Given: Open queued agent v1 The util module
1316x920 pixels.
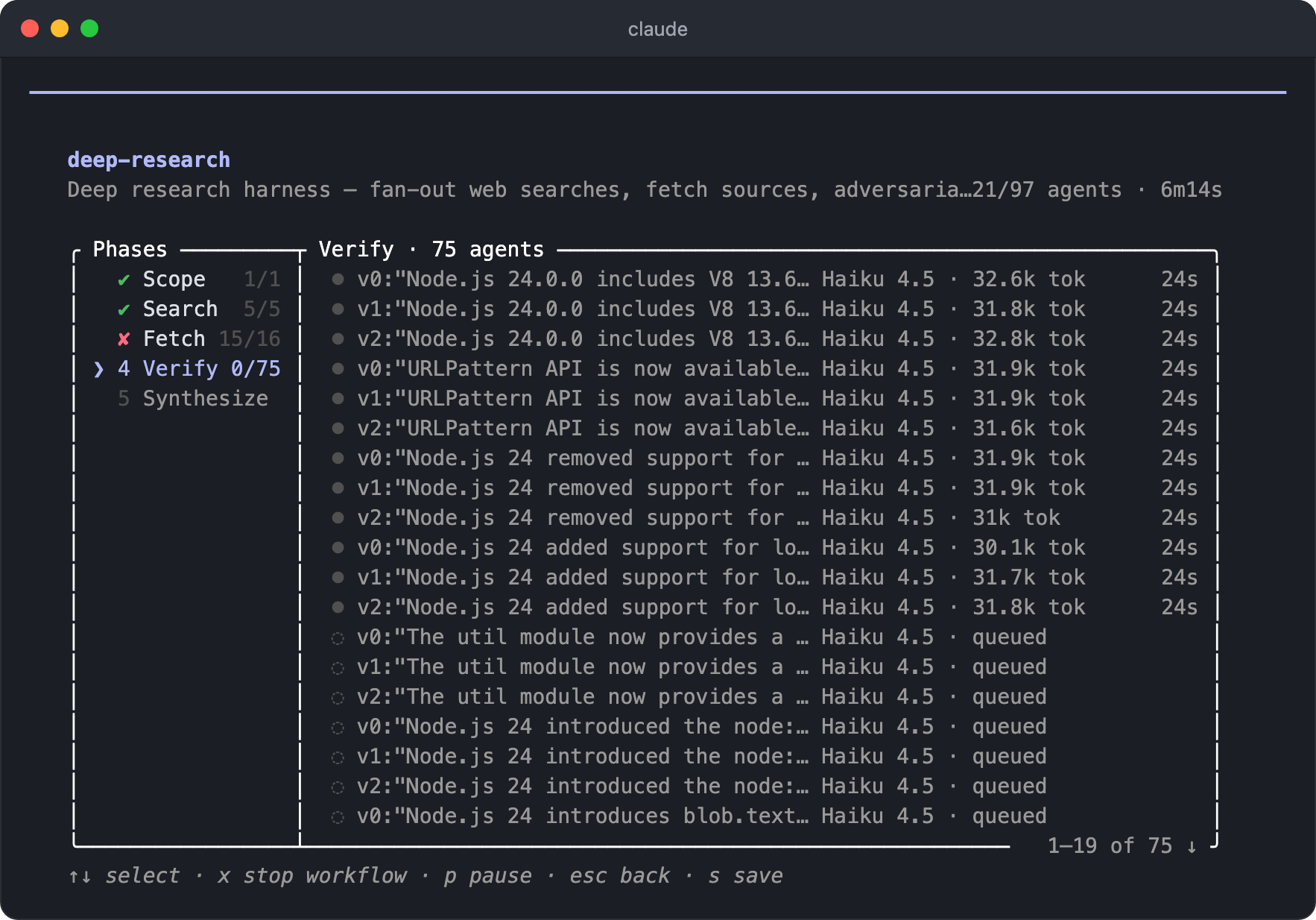Looking at the screenshot, I should [765, 667].
